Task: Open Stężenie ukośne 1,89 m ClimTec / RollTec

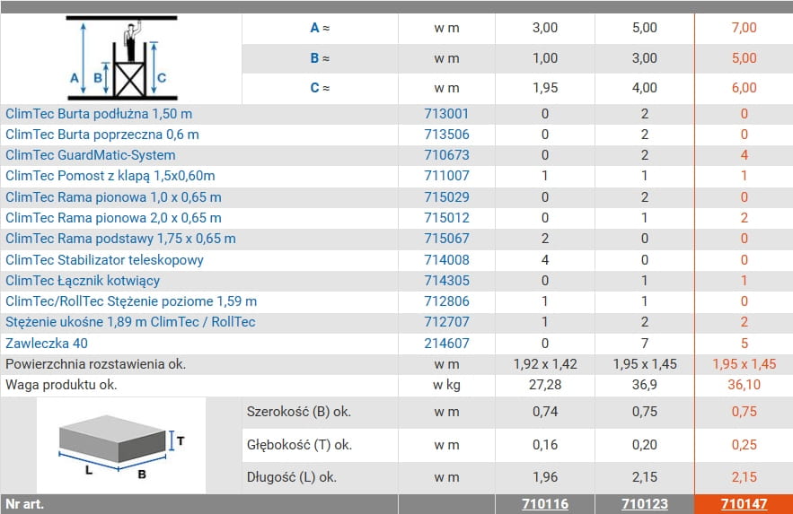Action: (x=130, y=322)
